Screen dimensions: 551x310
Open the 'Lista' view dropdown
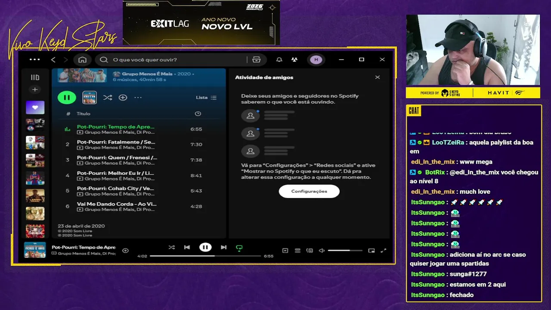pyautogui.click(x=206, y=98)
